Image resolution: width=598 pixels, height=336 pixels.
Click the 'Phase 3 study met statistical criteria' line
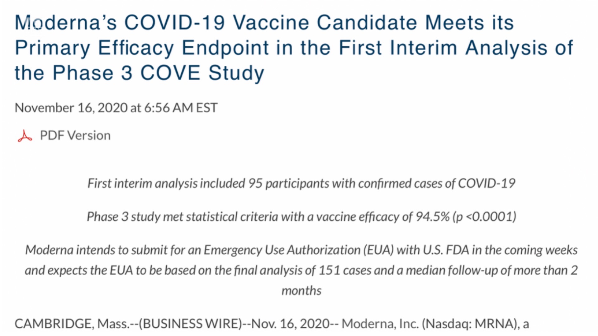[301, 217]
